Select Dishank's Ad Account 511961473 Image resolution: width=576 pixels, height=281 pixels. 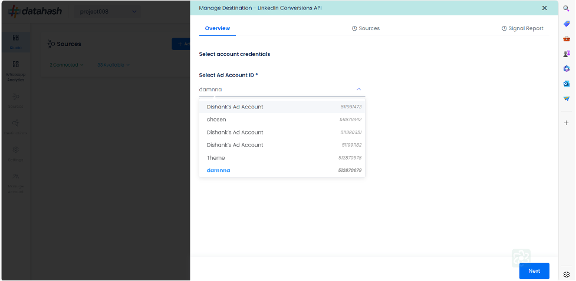[282, 107]
